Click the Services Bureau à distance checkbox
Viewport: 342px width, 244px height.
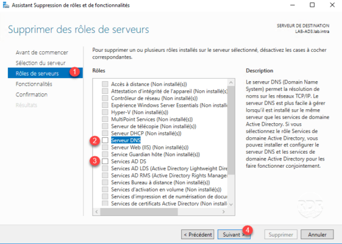tap(105, 182)
